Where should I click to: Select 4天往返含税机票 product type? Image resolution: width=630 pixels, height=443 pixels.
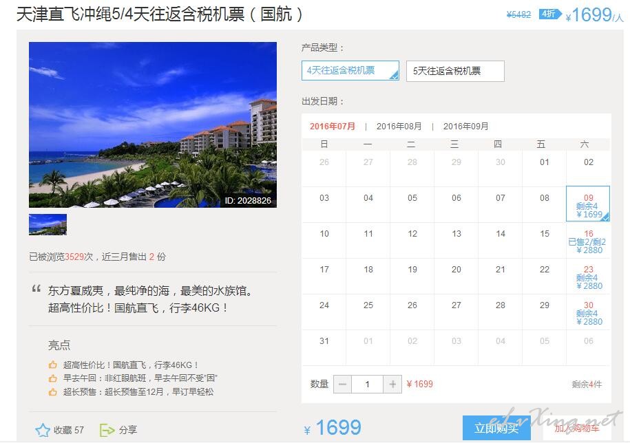click(350, 71)
